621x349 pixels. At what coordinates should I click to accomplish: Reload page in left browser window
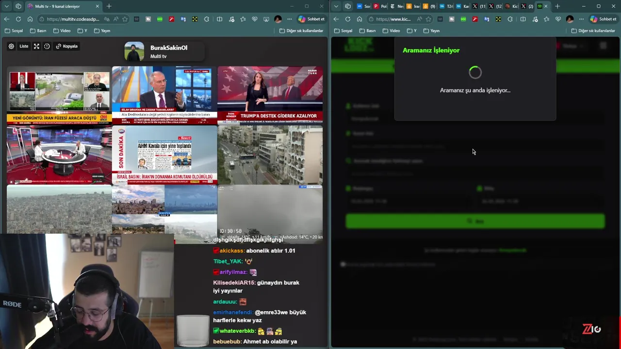18,19
